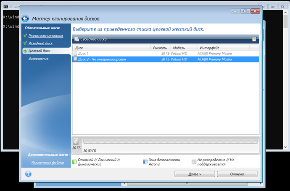Click columns chooser icon at toolbar right

(x=254, y=39)
